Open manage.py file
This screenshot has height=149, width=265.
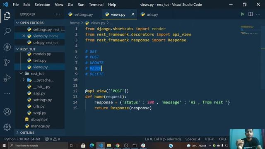(40, 126)
